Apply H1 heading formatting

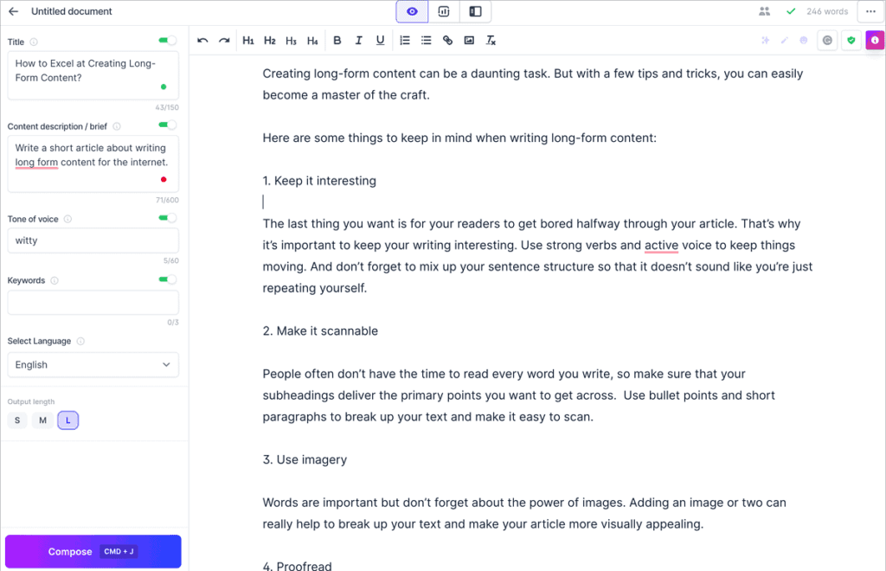(x=248, y=40)
